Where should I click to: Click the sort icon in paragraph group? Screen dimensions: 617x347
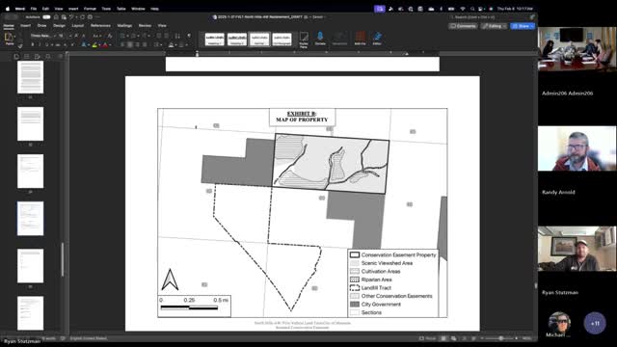click(177, 36)
